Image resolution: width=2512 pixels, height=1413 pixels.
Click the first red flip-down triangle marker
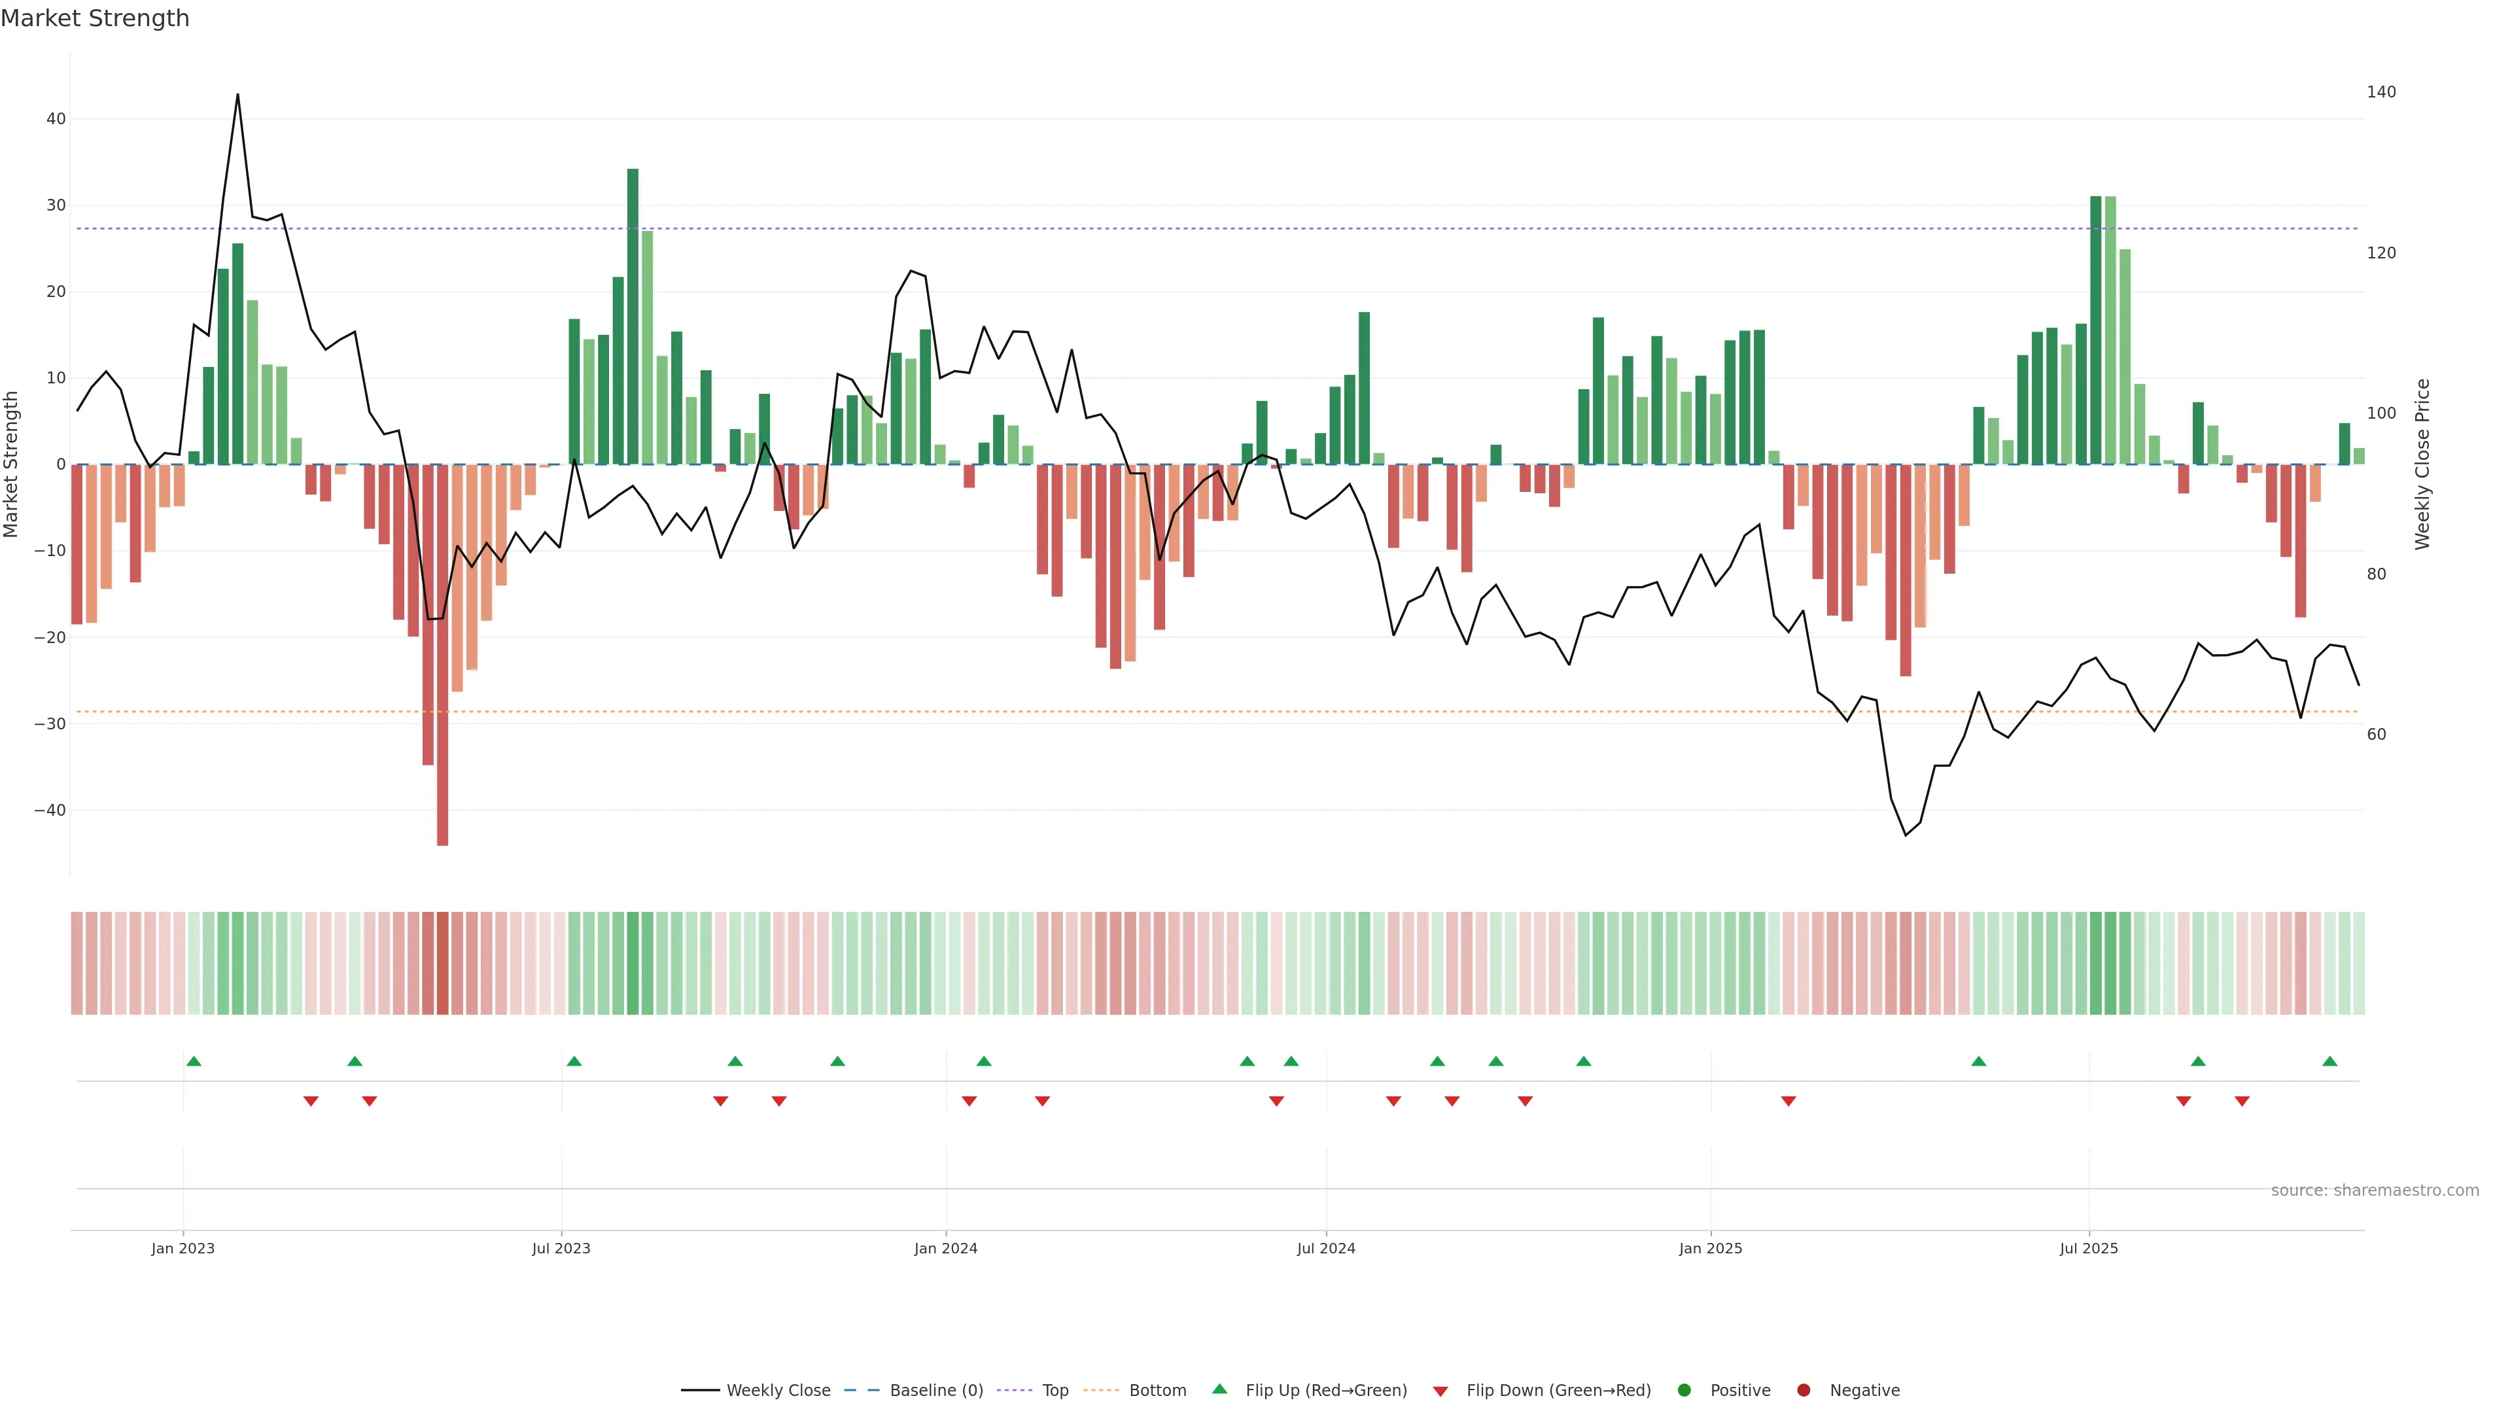[311, 1101]
